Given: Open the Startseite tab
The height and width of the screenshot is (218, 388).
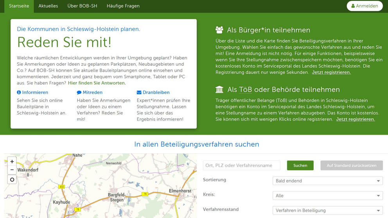Looking at the screenshot, I should point(19,6).
